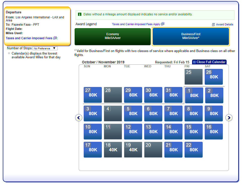Click the next month arrow icon
The image size is (242, 185).
(229, 118)
